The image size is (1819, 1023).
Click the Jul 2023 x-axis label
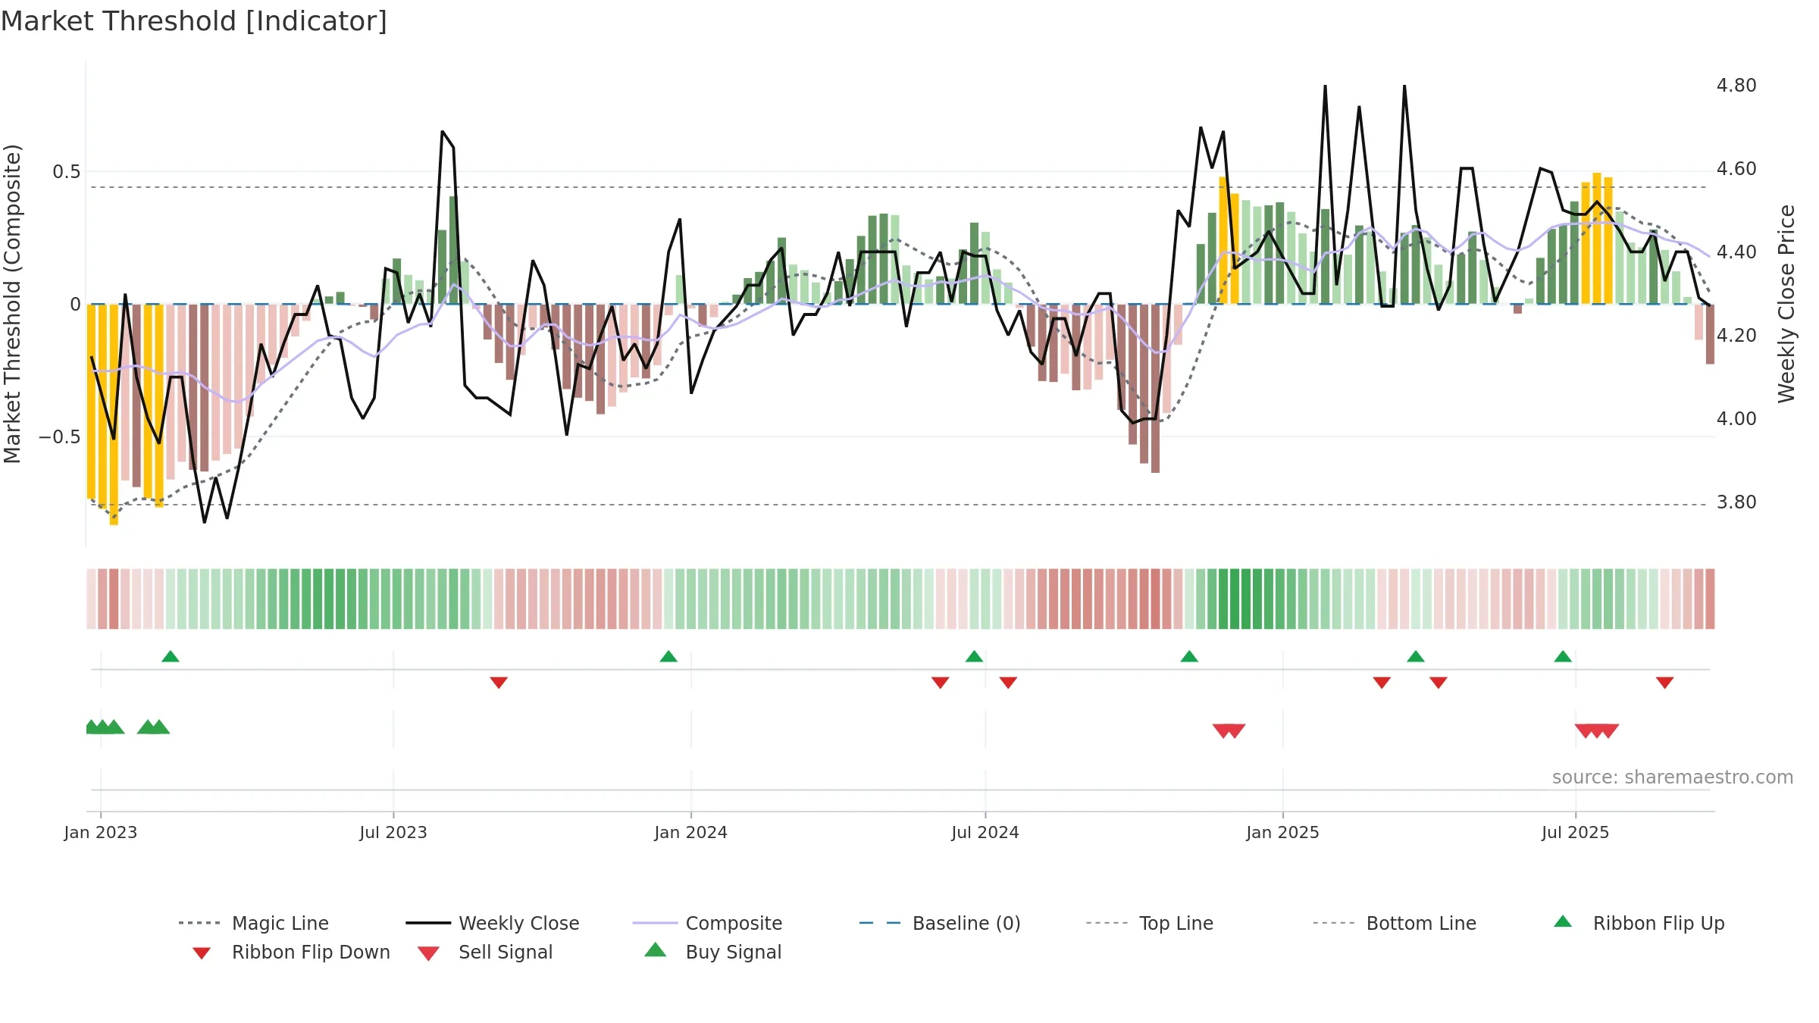point(393,832)
